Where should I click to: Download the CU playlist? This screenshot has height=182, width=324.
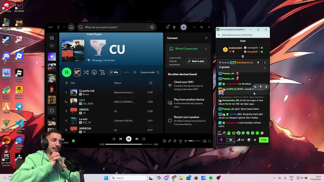pyautogui.click(x=94, y=72)
